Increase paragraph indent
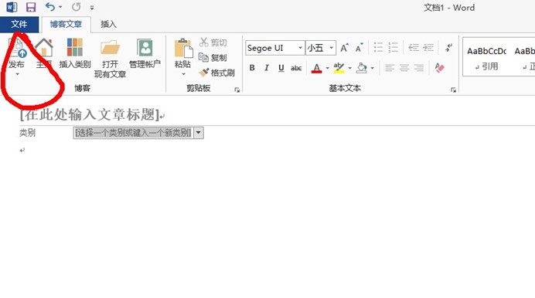The image size is (535, 298). (x=428, y=47)
